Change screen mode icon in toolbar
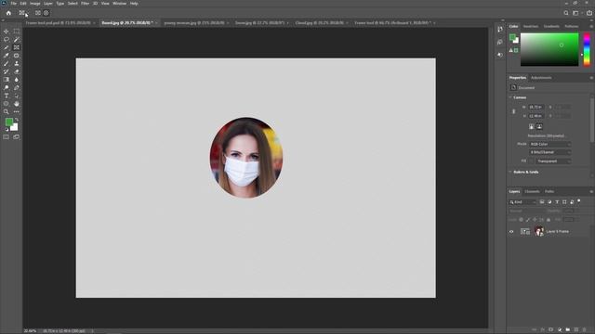 [17, 137]
